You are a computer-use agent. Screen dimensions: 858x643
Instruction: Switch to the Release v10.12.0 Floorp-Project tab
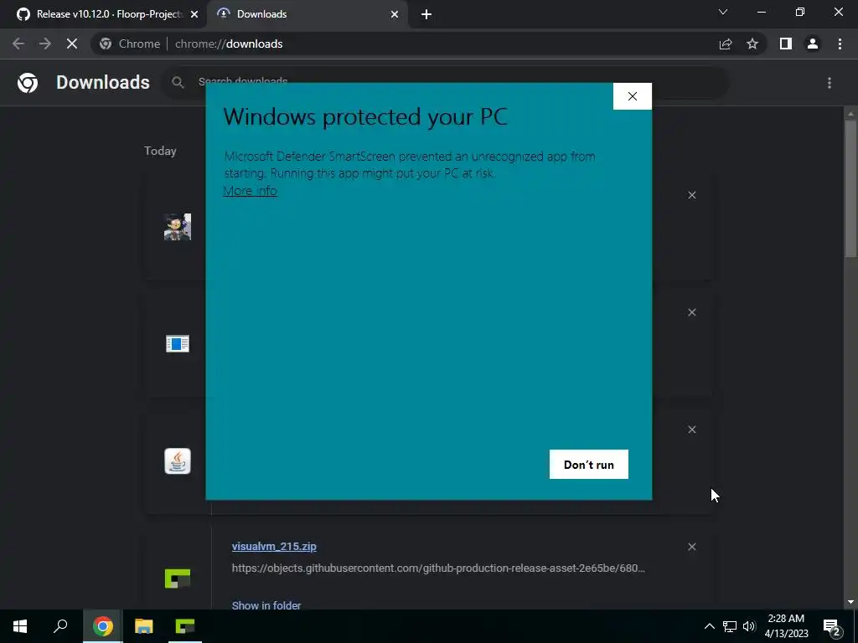(x=102, y=14)
